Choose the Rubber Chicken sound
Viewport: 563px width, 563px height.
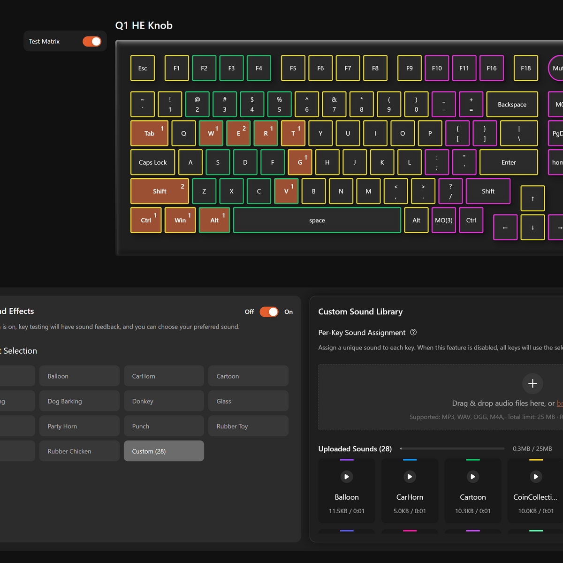coord(79,451)
